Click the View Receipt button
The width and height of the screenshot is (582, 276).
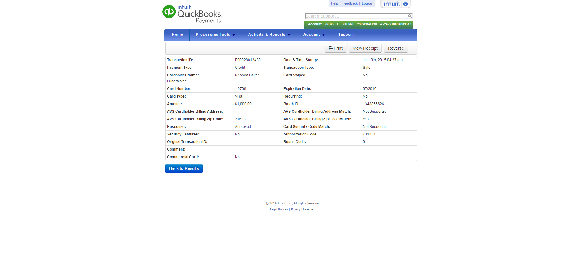365,48
